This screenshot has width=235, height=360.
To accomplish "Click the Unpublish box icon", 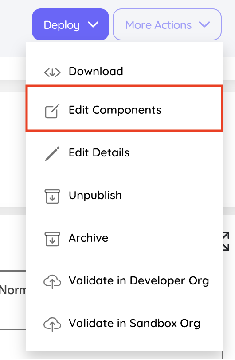I will [52, 196].
